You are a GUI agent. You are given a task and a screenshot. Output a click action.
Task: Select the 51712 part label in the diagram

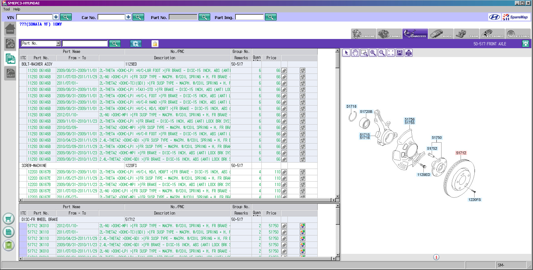pyautogui.click(x=461, y=153)
